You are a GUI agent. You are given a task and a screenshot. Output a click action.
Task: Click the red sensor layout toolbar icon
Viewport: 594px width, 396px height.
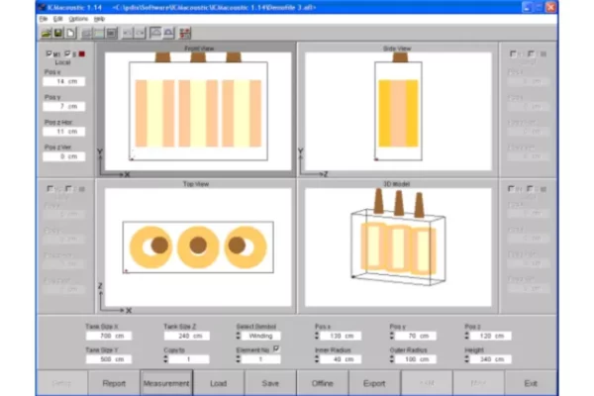click(x=185, y=34)
